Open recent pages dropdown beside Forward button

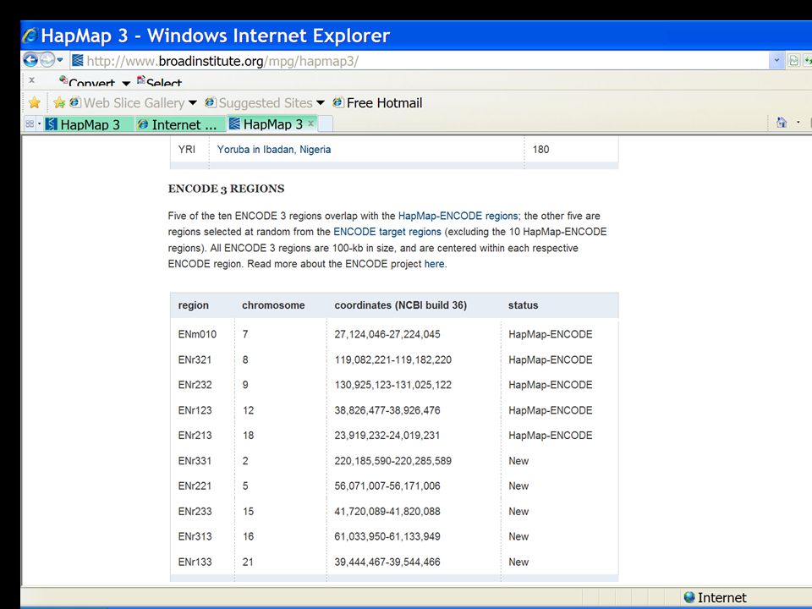pyautogui.click(x=59, y=60)
